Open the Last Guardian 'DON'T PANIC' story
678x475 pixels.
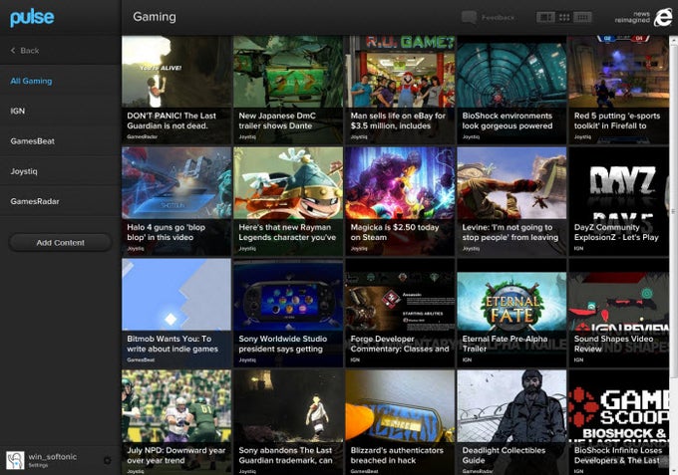[176, 90]
